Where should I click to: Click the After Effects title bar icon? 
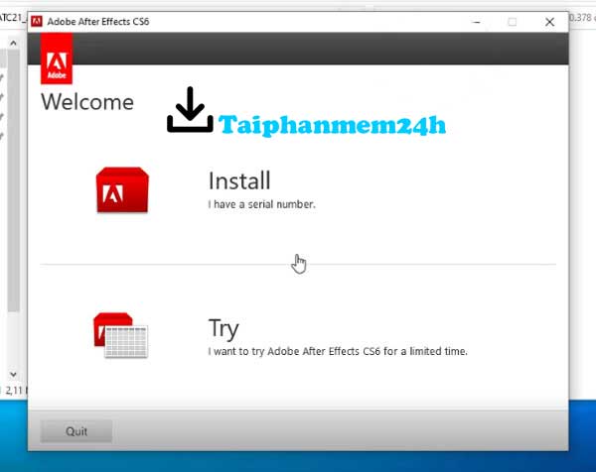click(37, 21)
